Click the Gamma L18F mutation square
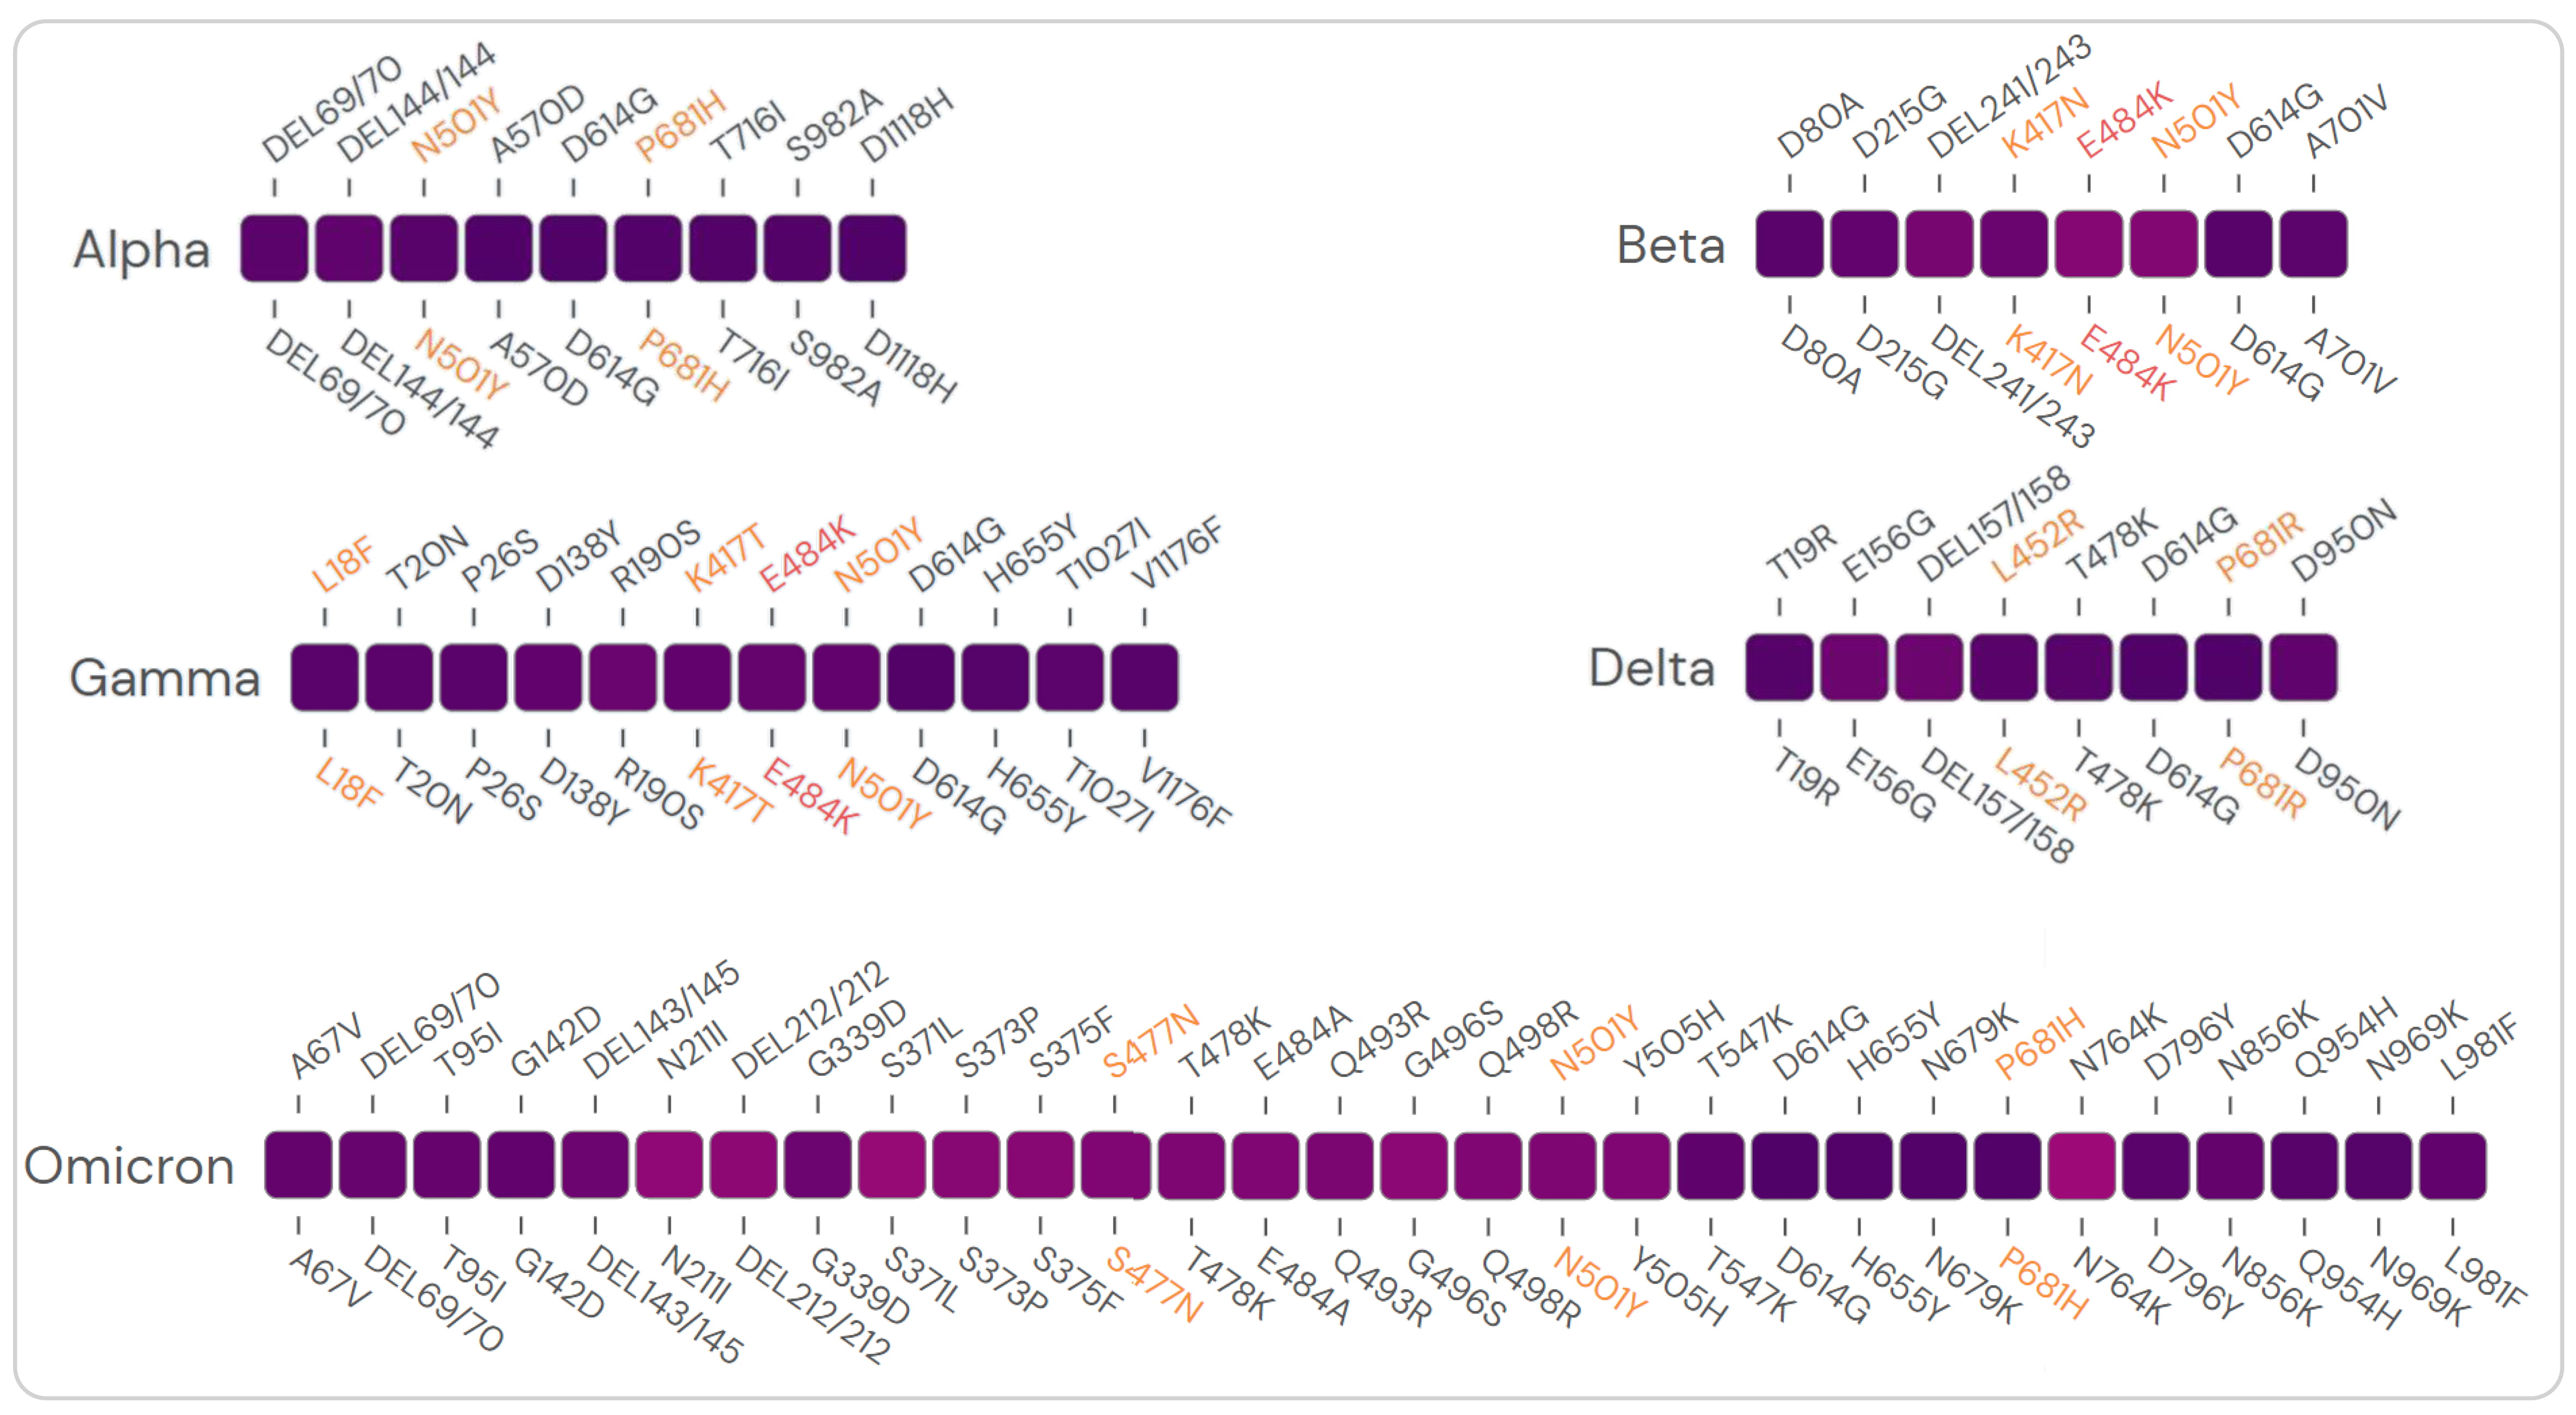The height and width of the screenshot is (1415, 2576). point(324,677)
